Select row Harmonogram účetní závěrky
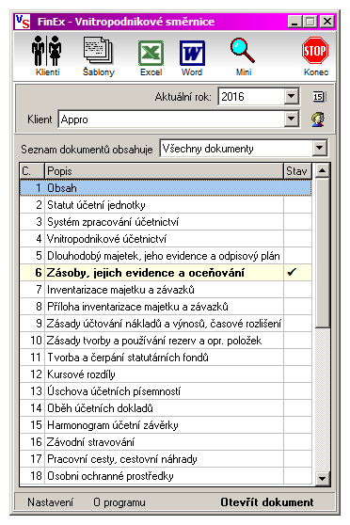This screenshot has width=350, height=525. (x=166, y=425)
